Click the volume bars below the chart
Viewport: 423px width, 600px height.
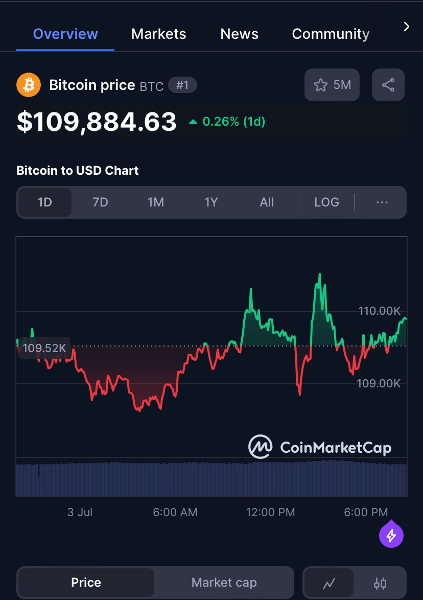pyautogui.click(x=212, y=479)
